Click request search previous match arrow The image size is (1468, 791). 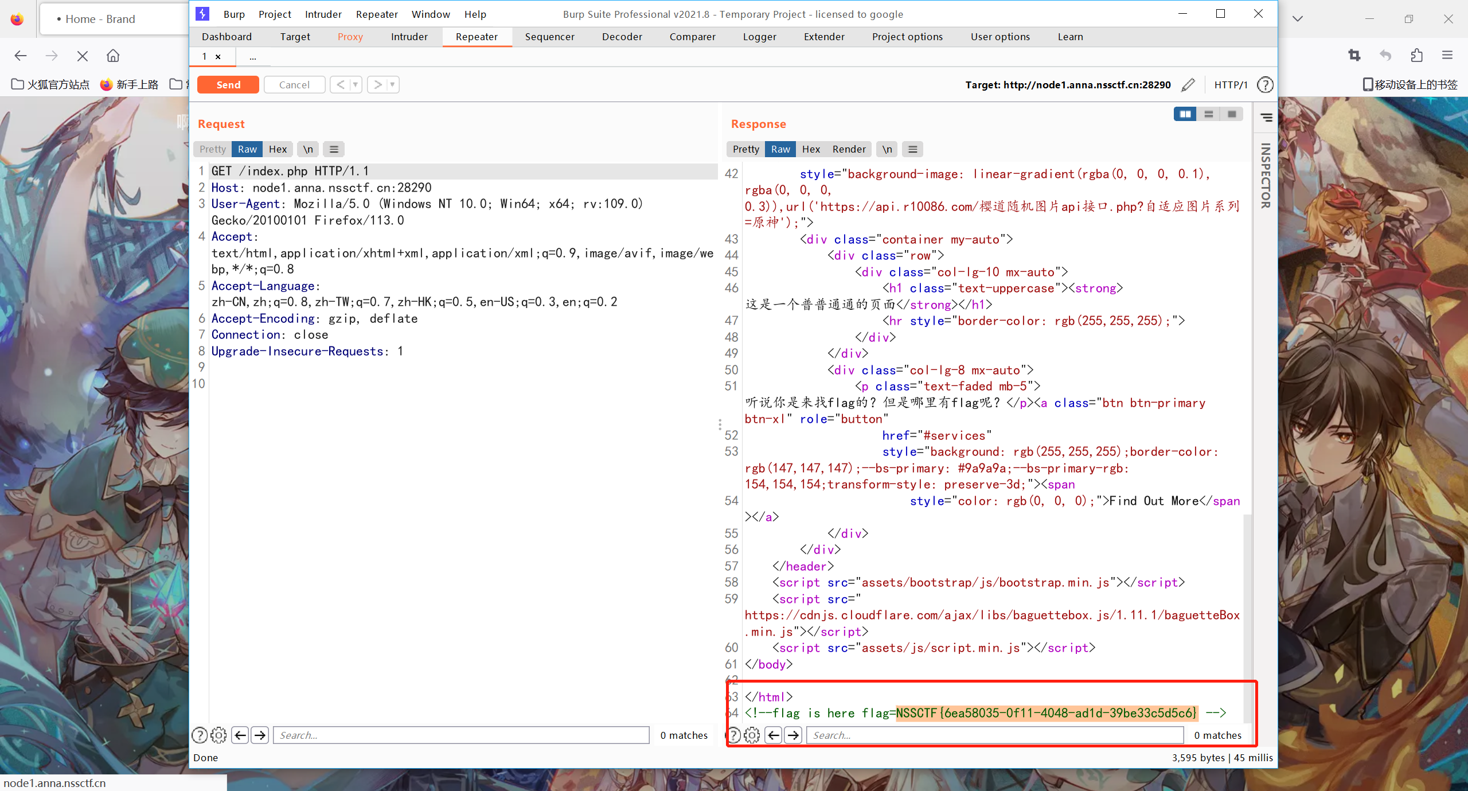coord(240,735)
